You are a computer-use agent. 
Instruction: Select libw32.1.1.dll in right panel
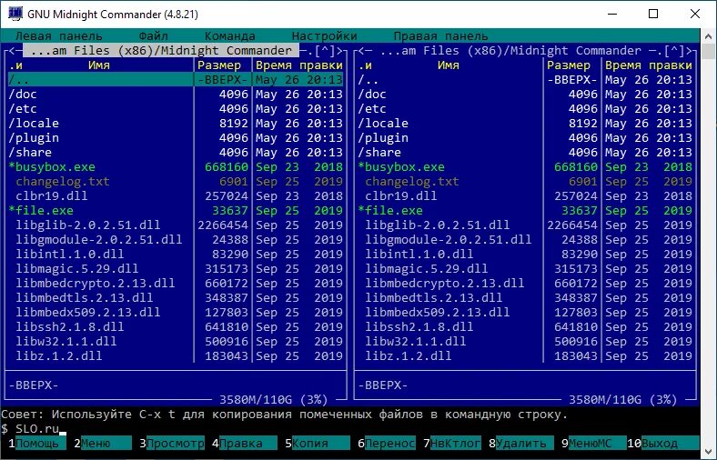(x=525, y=341)
